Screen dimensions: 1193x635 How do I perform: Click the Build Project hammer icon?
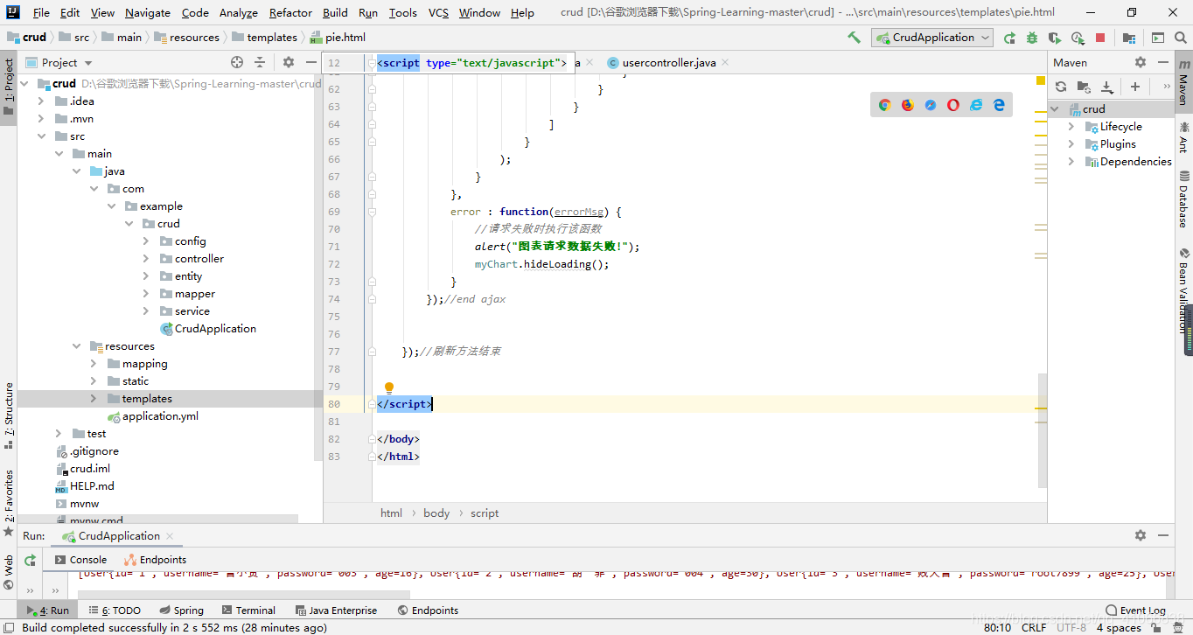pyautogui.click(x=854, y=38)
